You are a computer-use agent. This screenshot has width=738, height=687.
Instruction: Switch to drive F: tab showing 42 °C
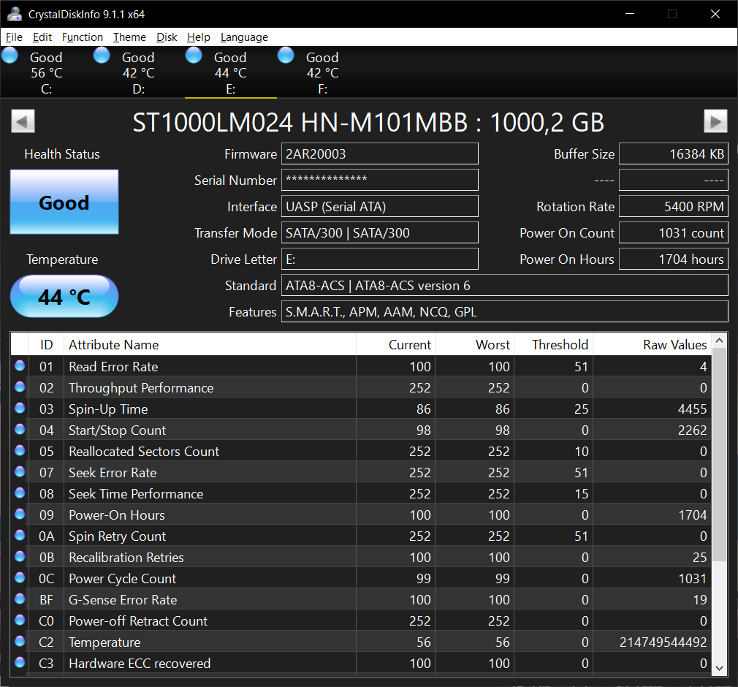322,72
